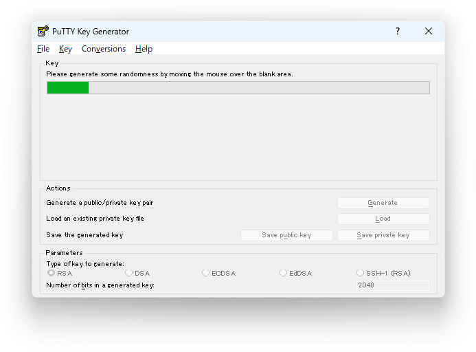Click the "Save the generated key" label
Screen dimensions: 476x352
(84, 235)
